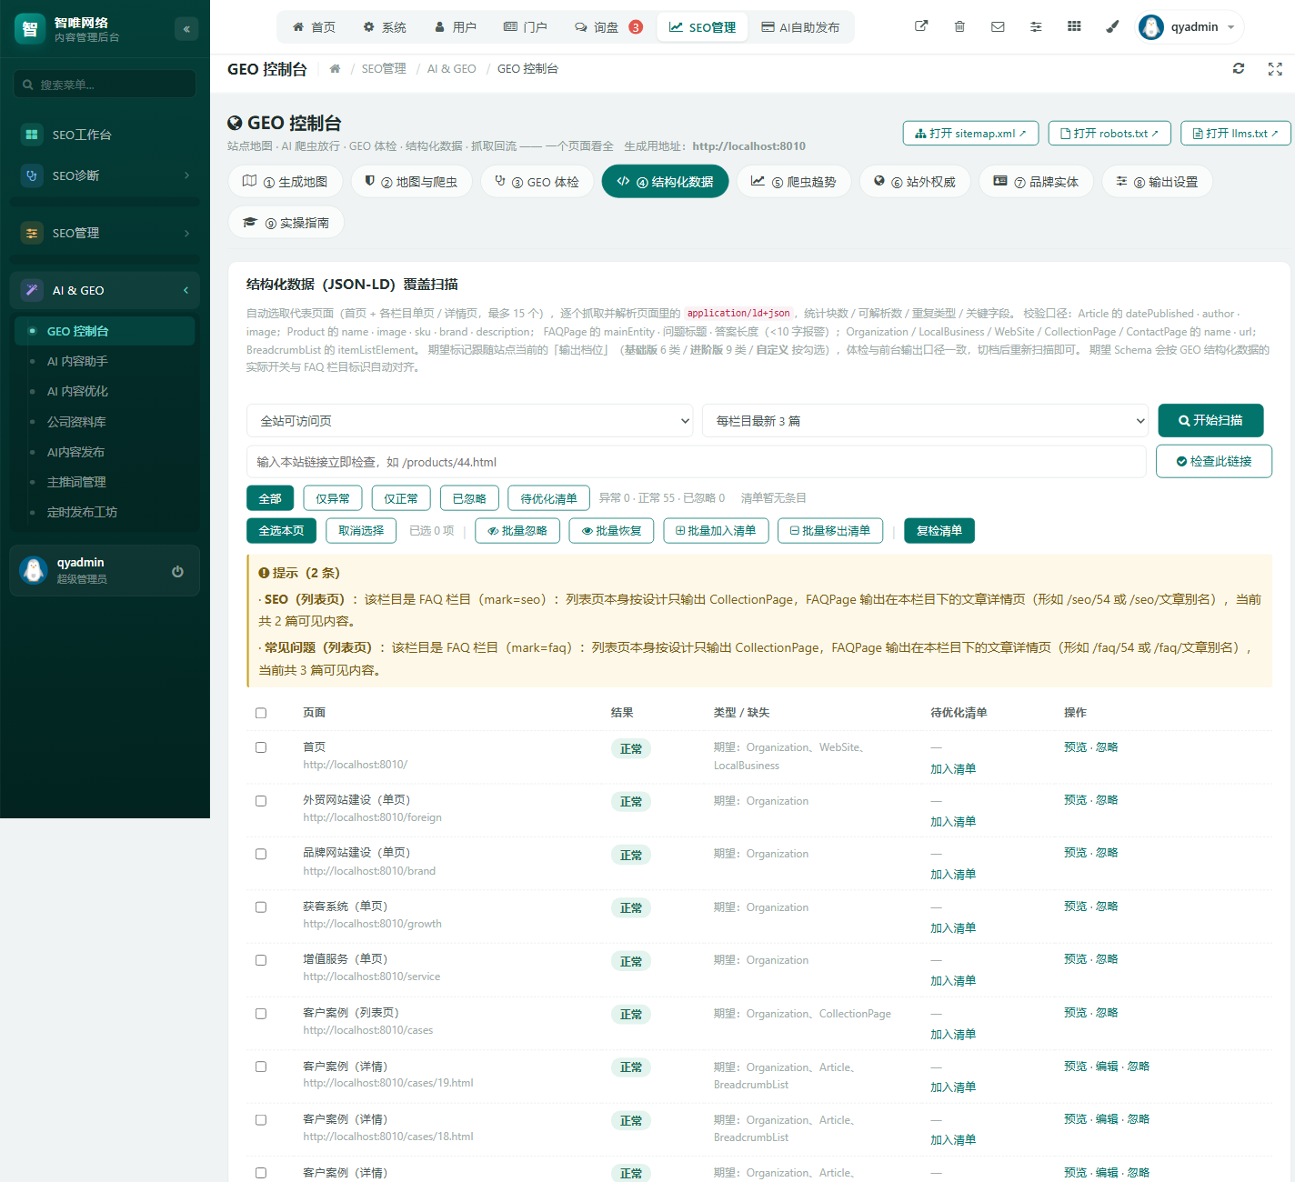Click the 智唯网络 logo icon
The image size is (1295, 1182).
click(x=30, y=29)
